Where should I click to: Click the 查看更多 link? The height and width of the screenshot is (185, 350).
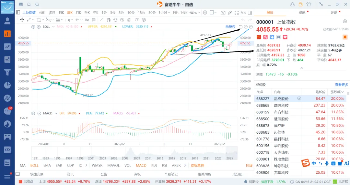(341, 85)
